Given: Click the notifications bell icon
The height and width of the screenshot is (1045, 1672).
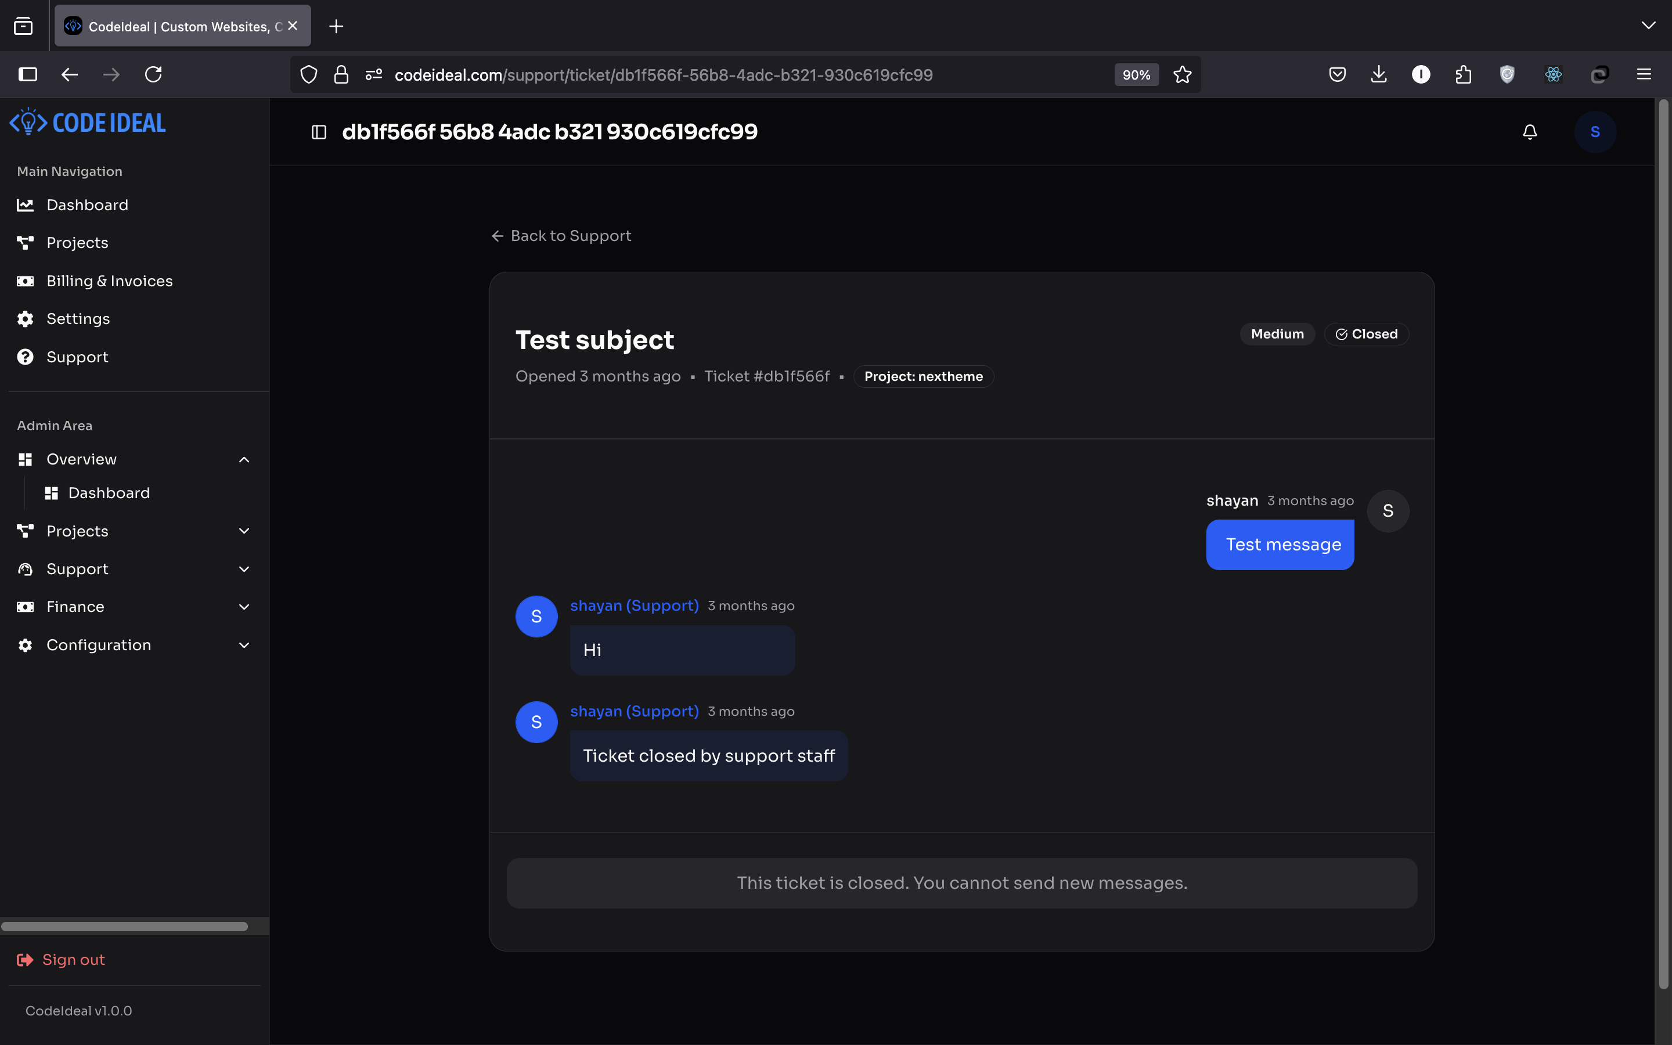Looking at the screenshot, I should click(x=1530, y=132).
